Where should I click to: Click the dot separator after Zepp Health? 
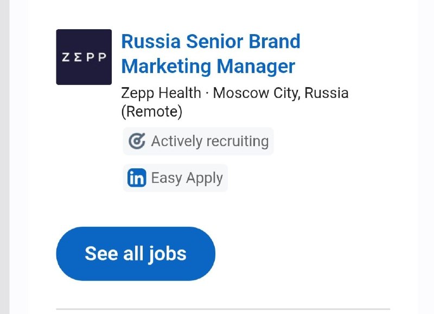(207, 93)
